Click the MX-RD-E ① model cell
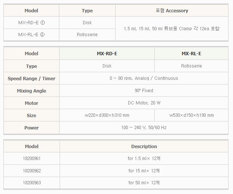The height and width of the screenshot is (194, 233). pyautogui.click(x=32, y=23)
